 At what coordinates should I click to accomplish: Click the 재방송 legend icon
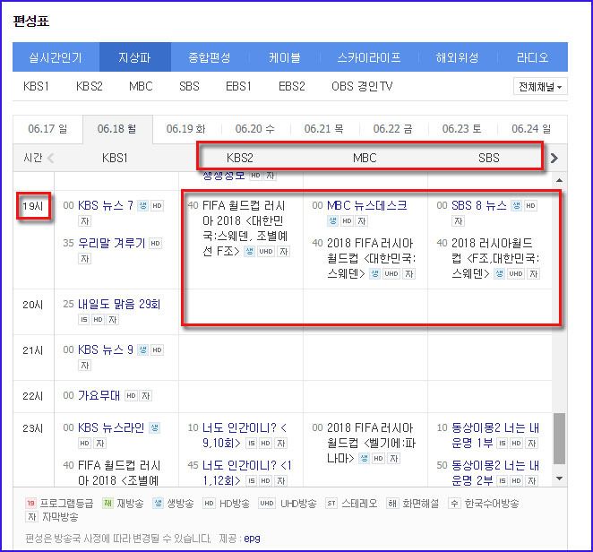coord(107,504)
